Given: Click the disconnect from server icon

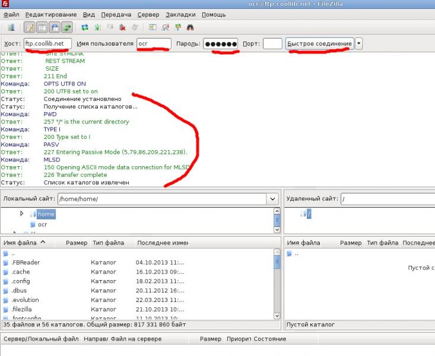Looking at the screenshot, I should click(x=122, y=27).
